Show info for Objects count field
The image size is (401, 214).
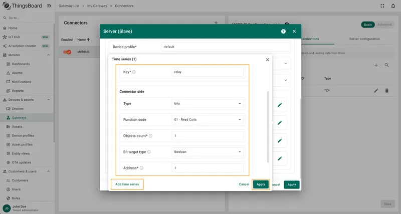[151, 136]
